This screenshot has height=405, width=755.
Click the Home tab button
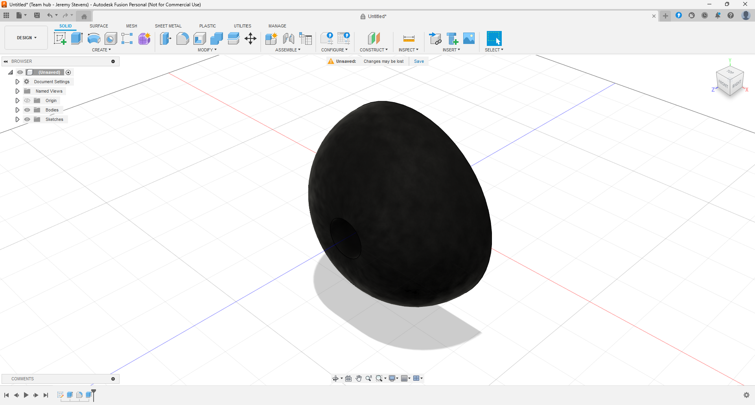(x=84, y=16)
